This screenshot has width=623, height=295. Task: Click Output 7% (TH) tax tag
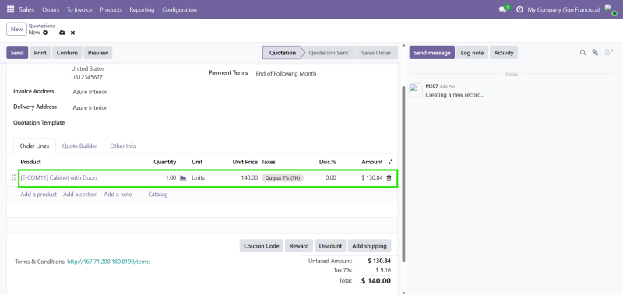pos(283,178)
